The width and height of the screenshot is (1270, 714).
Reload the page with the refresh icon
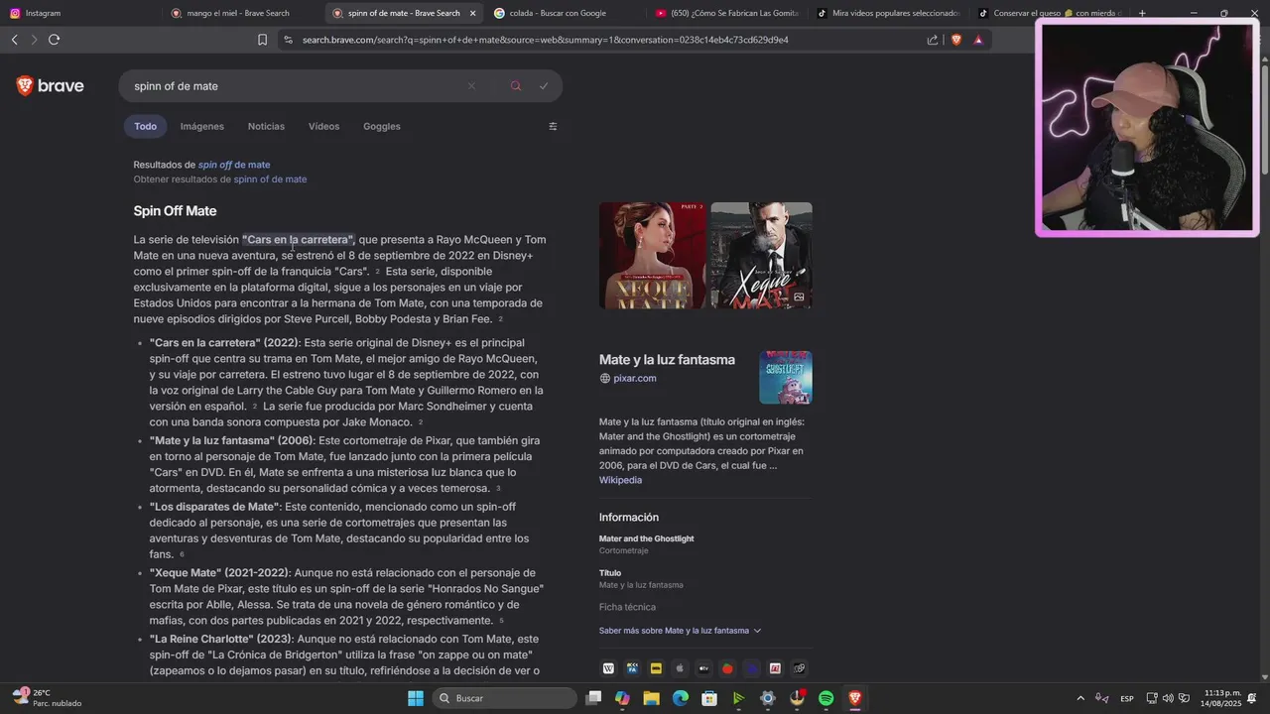tap(54, 40)
